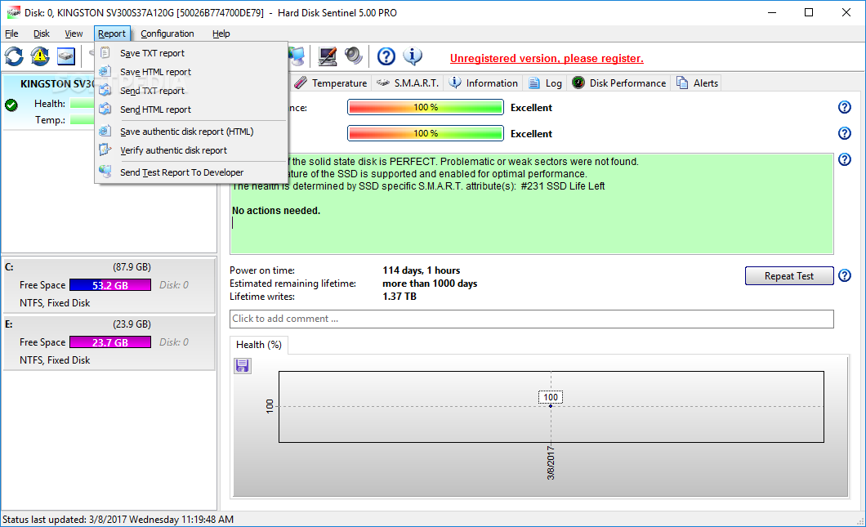The image size is (866, 527).
Task: Switch to the S.M.A.R.T. tab
Action: 408,83
